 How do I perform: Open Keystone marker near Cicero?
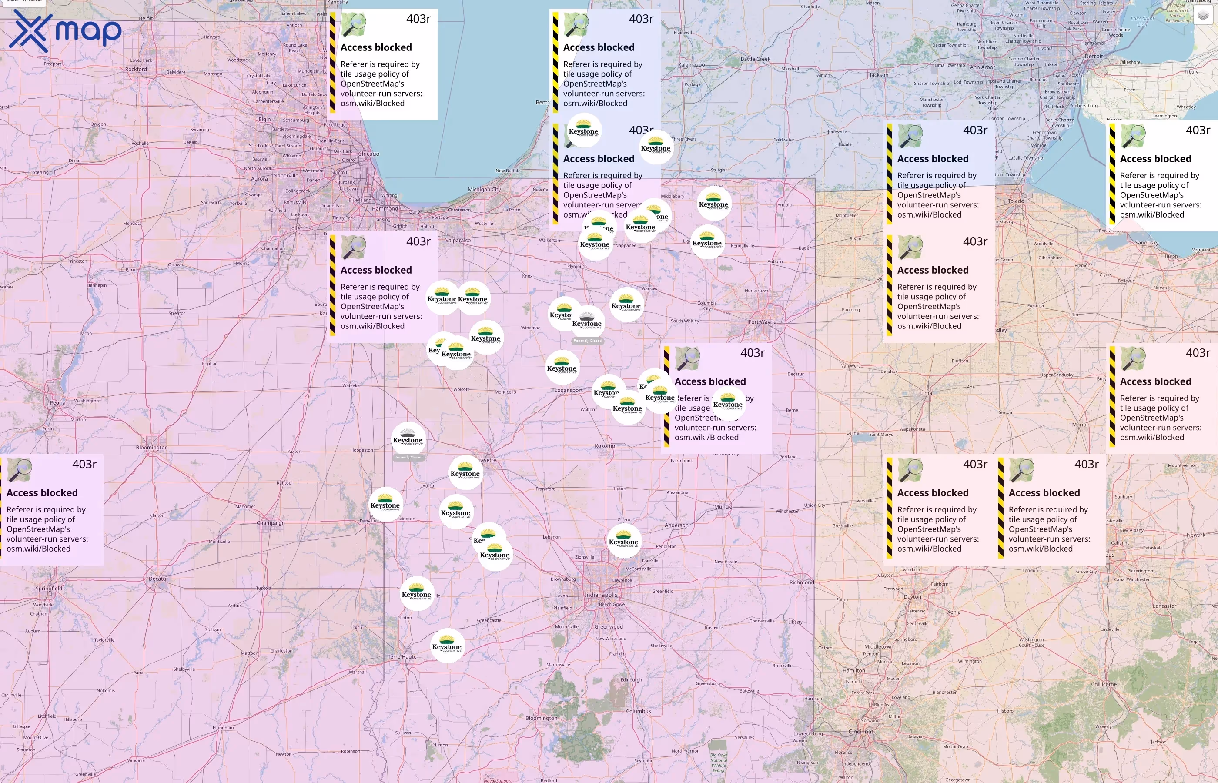(623, 541)
